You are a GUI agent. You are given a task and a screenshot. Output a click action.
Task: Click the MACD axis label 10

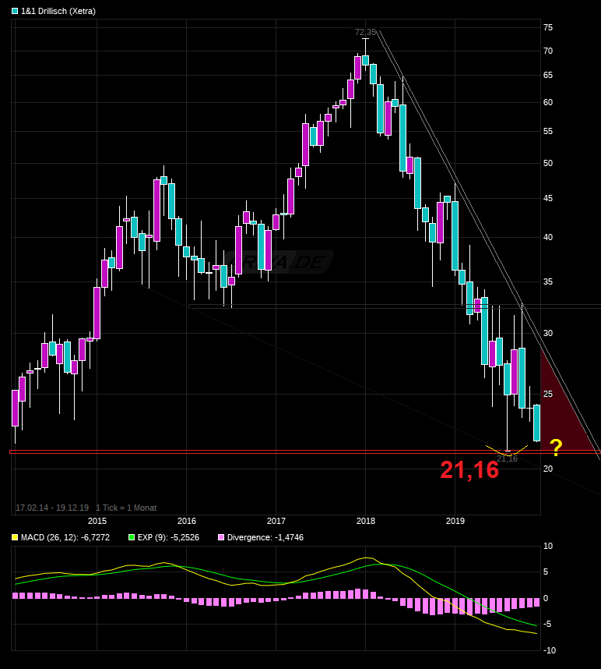click(x=548, y=546)
